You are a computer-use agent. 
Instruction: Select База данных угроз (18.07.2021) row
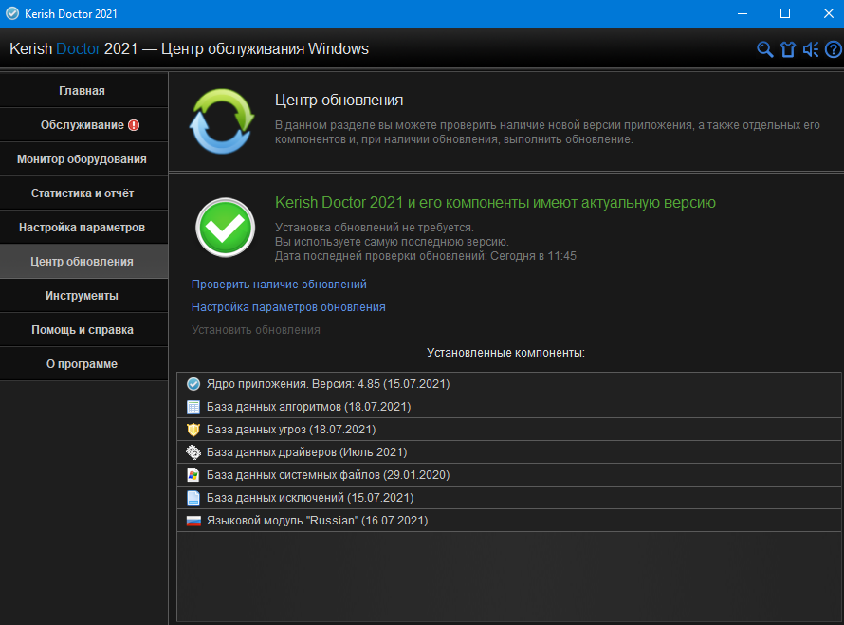coord(508,430)
